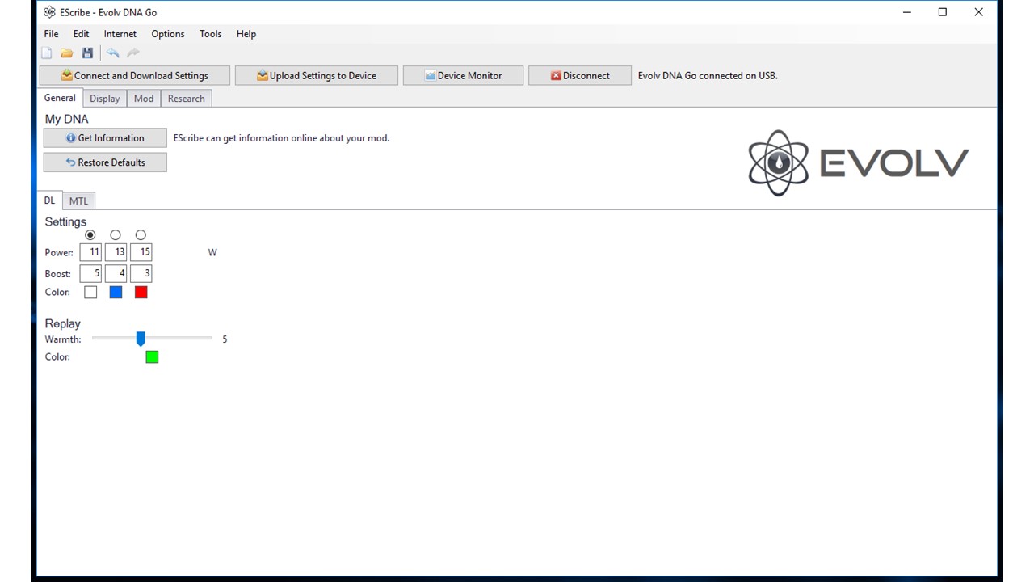Open the green Replay color swatch

pos(152,357)
